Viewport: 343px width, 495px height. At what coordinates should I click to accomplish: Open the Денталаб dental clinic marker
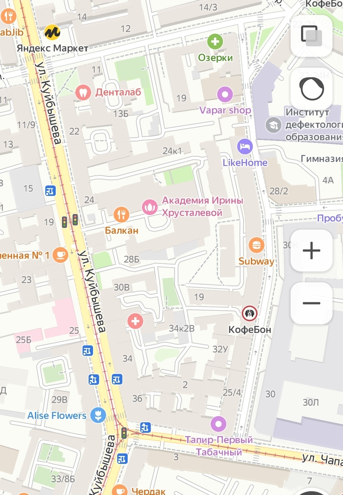(x=83, y=92)
